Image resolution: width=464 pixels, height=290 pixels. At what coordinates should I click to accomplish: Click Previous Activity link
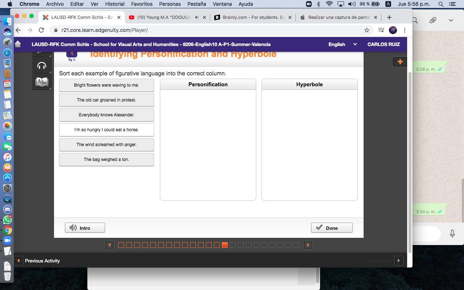[42, 261]
